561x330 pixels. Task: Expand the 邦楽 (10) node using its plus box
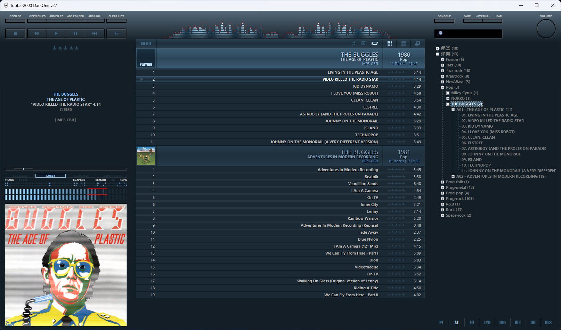tap(437, 48)
